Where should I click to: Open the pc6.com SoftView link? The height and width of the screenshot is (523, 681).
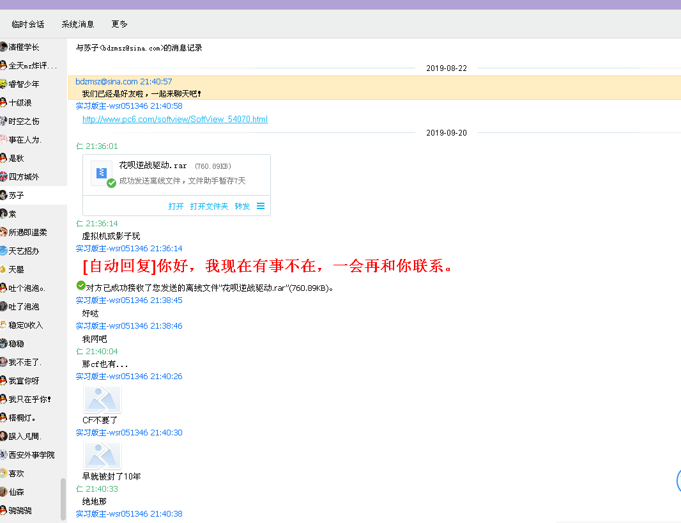tap(175, 119)
